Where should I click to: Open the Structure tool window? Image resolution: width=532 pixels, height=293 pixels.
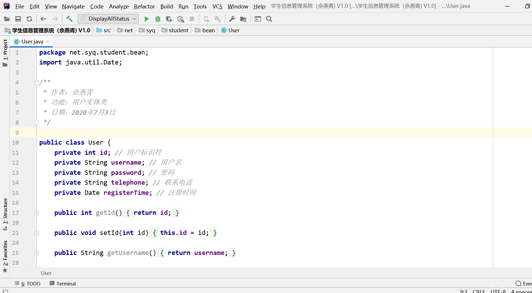click(5, 214)
